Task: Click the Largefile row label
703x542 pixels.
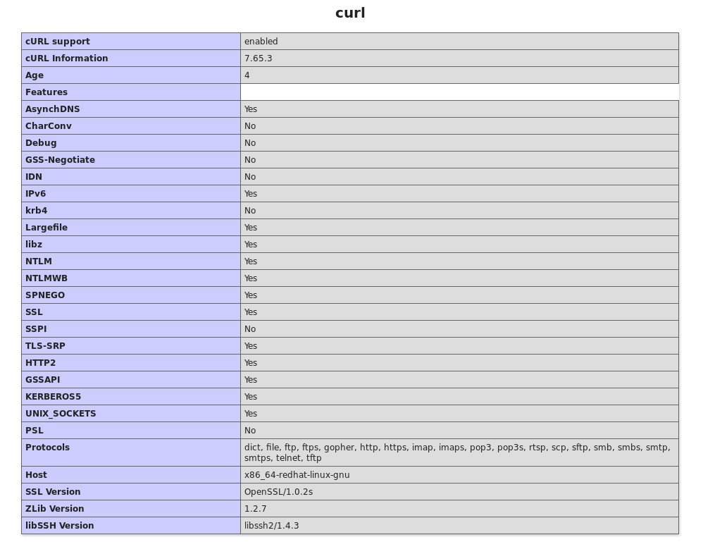Action: (46, 228)
